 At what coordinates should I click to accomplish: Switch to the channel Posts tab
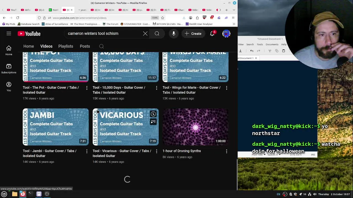(x=85, y=46)
